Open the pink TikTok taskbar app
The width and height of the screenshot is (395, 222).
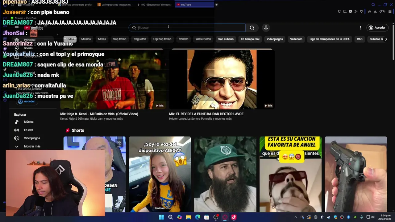pyautogui.click(x=234, y=217)
